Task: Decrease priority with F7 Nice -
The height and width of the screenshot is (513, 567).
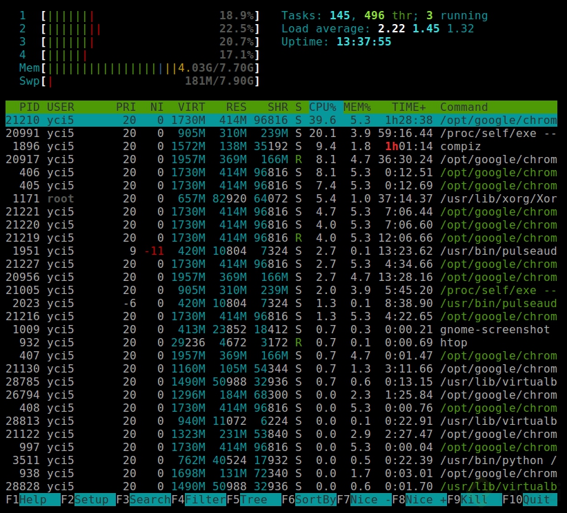Action: coord(364,500)
